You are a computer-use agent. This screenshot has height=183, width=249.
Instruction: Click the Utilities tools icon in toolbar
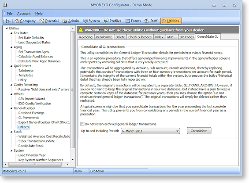point(164,21)
